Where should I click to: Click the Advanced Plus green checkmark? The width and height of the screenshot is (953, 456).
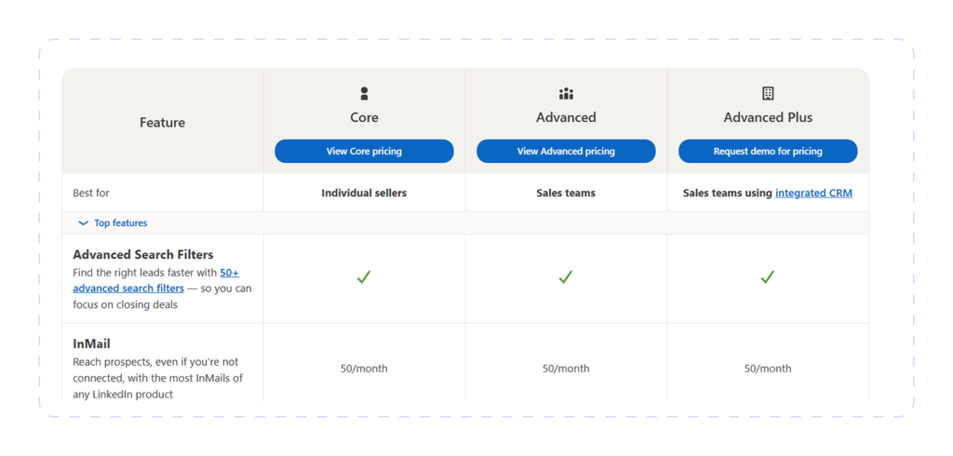[768, 277]
